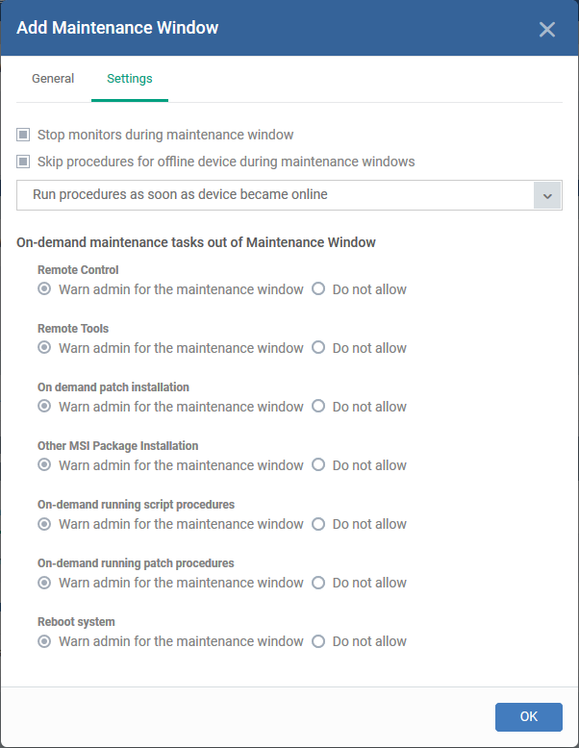Viewport: 579px width, 748px height.
Task: Select Do not allow for Remote Control
Action: click(318, 288)
